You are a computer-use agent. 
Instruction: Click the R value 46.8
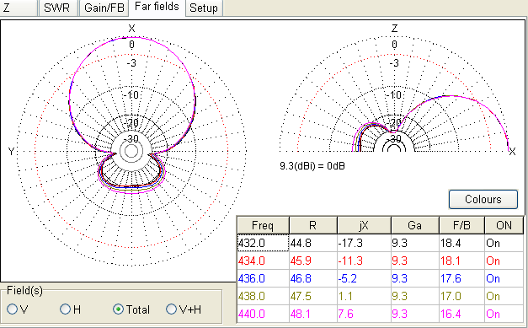pyautogui.click(x=313, y=278)
